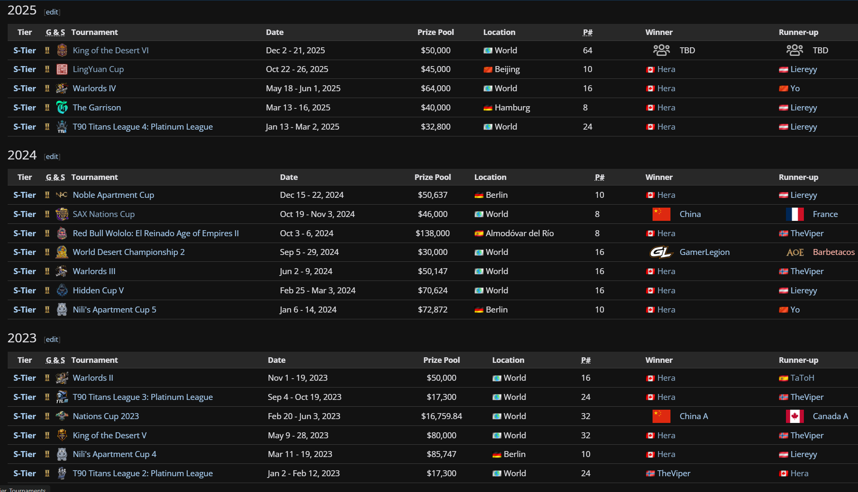This screenshot has width=858, height=492.
Task: Click the LingYuan Cup logo icon
Action: [62, 69]
